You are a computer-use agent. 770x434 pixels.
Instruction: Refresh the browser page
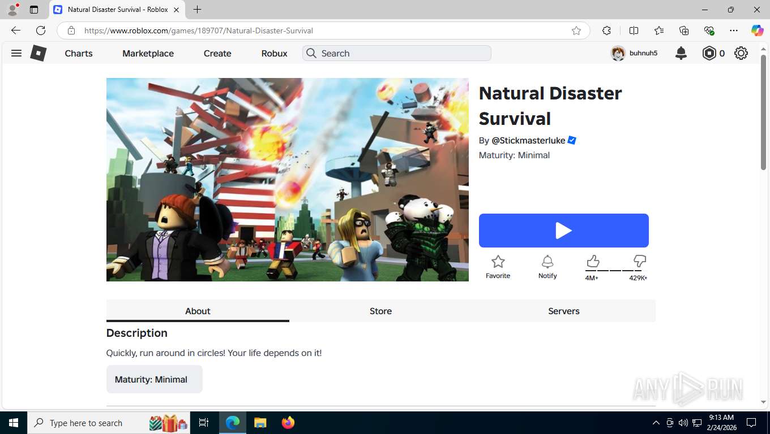41,31
